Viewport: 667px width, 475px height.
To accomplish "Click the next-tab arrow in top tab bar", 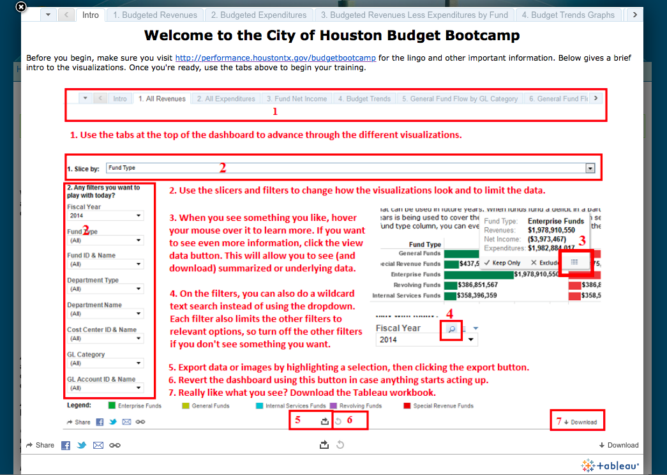I will (x=634, y=15).
